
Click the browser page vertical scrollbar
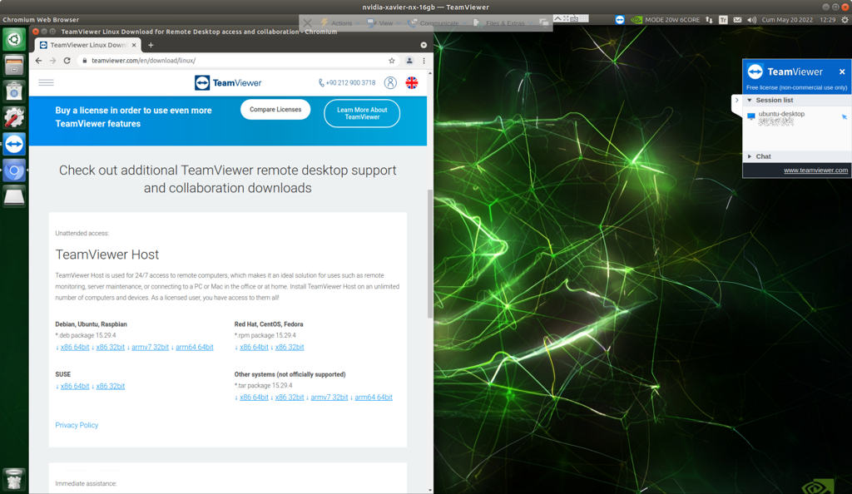tap(430, 254)
